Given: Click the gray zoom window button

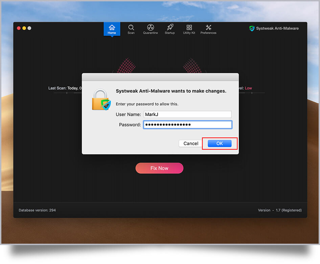Looking at the screenshot, I should click(29, 28).
